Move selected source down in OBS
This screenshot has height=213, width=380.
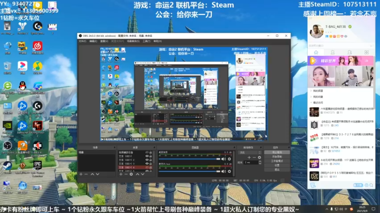pyautogui.click(x=142, y=174)
